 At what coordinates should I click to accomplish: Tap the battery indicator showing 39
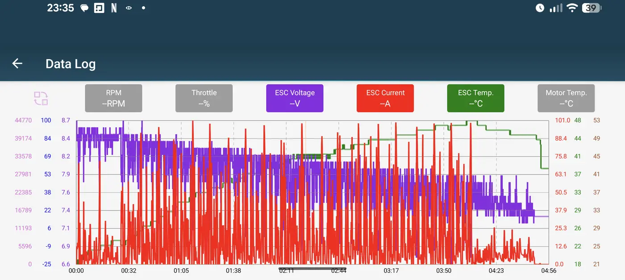592,8
